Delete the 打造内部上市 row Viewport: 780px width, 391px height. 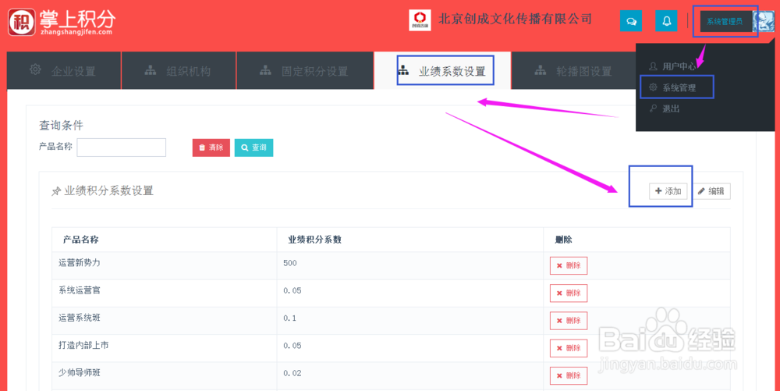(x=569, y=348)
